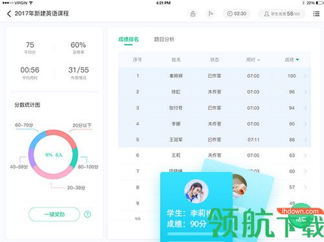Click the 一键奖励 button
This screenshot has height=242, width=324.
54,214
